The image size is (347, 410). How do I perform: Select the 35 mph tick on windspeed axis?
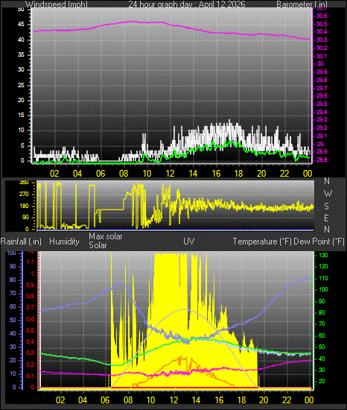(21, 54)
